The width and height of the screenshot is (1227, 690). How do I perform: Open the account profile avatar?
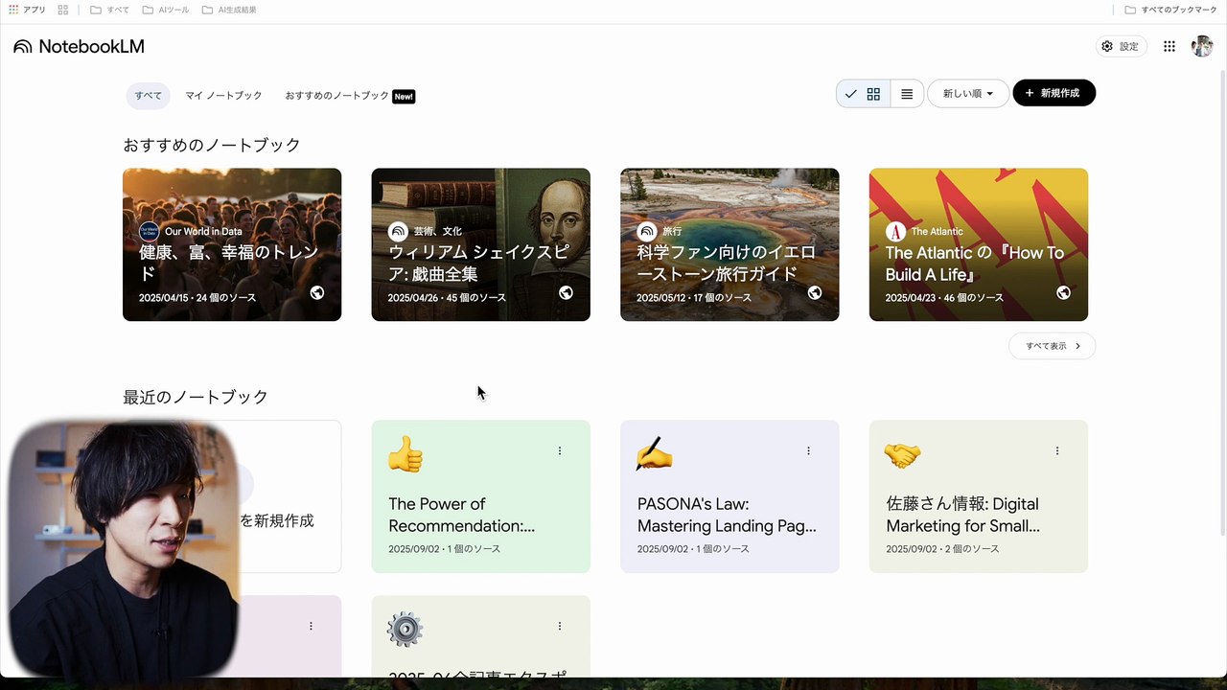click(1202, 46)
